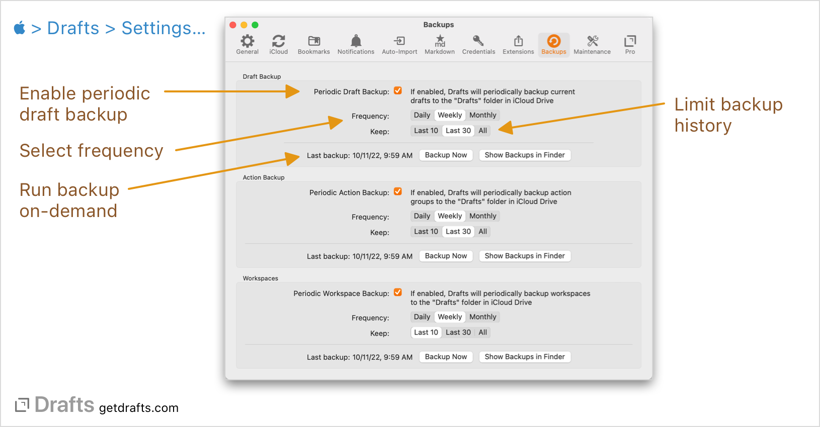Keep Last 10 workspace backups
The image size is (820, 427).
point(426,333)
